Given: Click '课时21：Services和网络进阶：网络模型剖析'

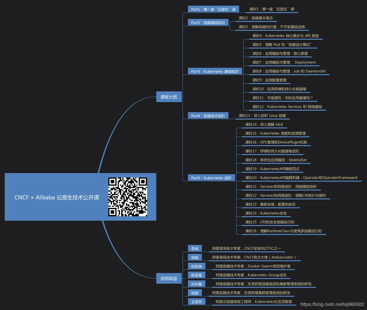Looking at the screenshot, I should coord(281,187).
